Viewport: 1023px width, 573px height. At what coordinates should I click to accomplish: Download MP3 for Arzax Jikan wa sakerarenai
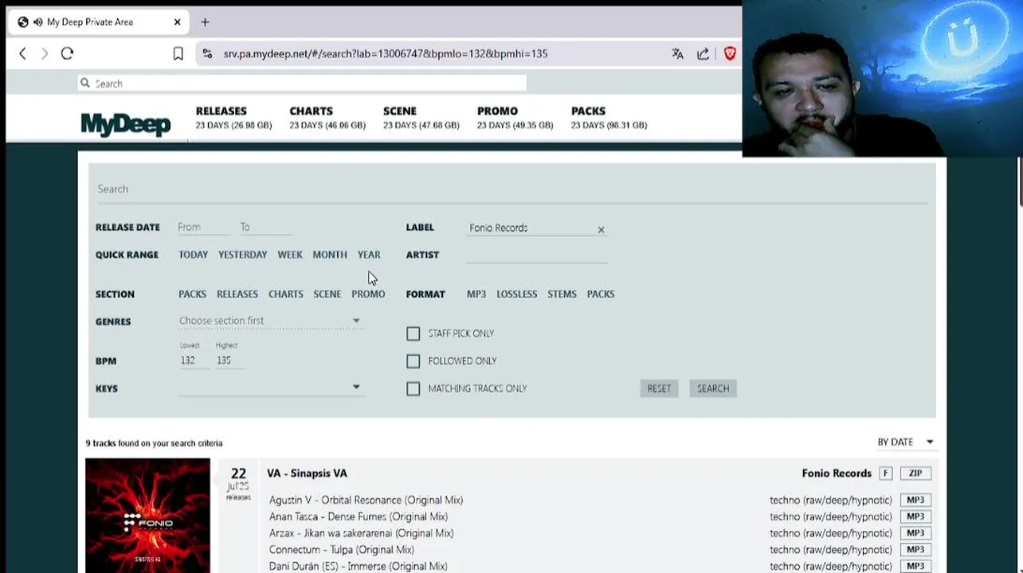point(915,533)
